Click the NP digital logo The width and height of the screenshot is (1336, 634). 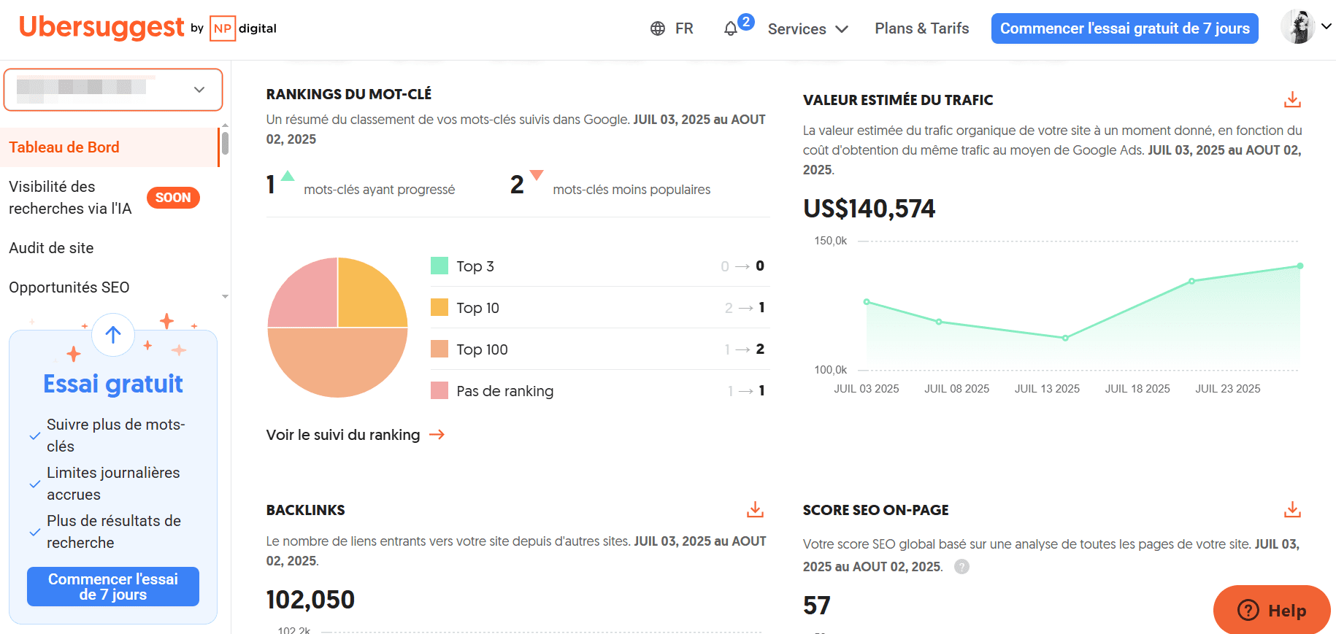[x=243, y=28]
